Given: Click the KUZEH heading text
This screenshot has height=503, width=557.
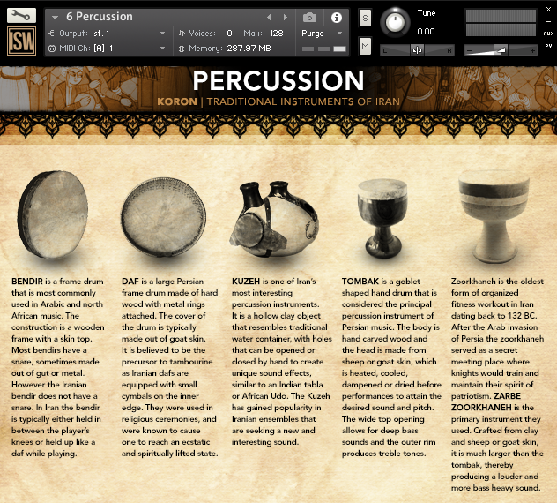Looking at the screenshot, I should pyautogui.click(x=246, y=282).
